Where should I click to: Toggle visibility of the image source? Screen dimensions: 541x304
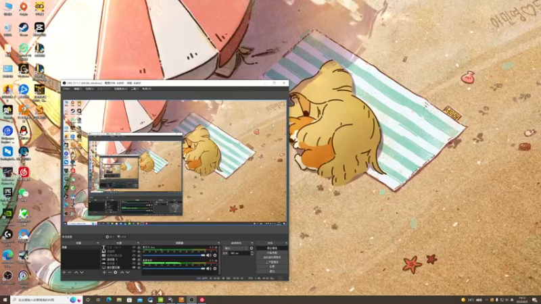pos(134,251)
